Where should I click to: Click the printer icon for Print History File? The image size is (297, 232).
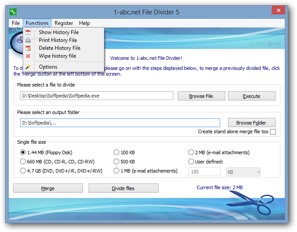(x=28, y=40)
